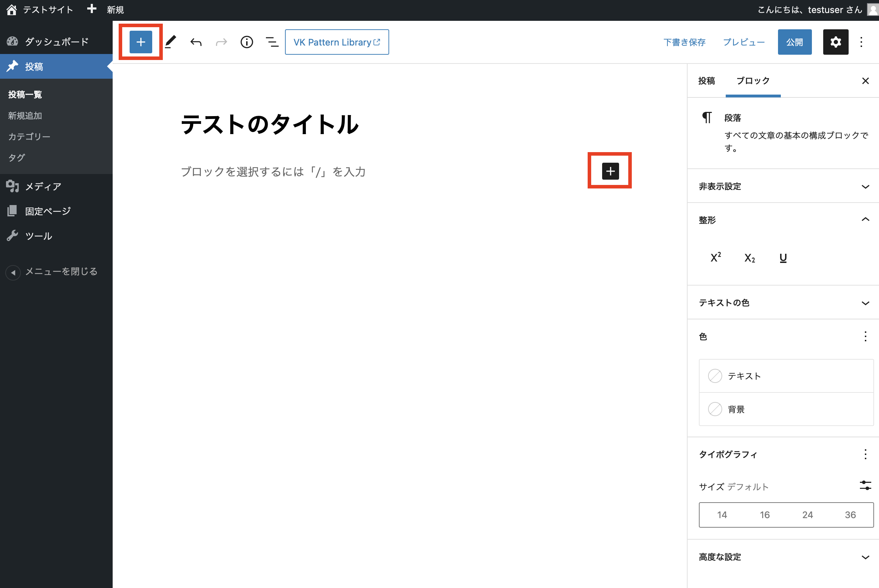Select the pencil Tools icon
The width and height of the screenshot is (879, 588).
(x=171, y=42)
